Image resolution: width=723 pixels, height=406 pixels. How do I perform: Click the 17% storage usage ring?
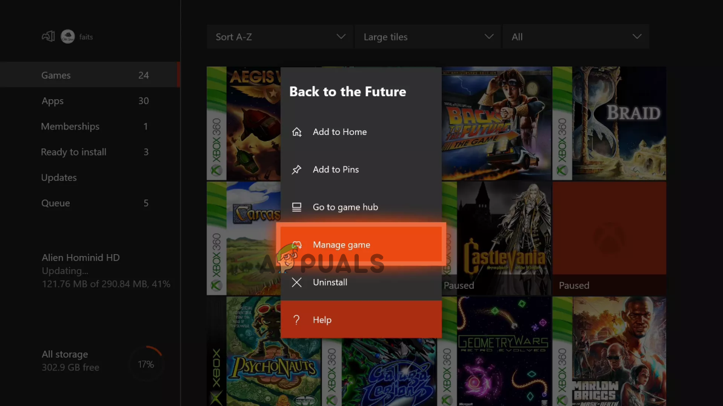pyautogui.click(x=146, y=364)
